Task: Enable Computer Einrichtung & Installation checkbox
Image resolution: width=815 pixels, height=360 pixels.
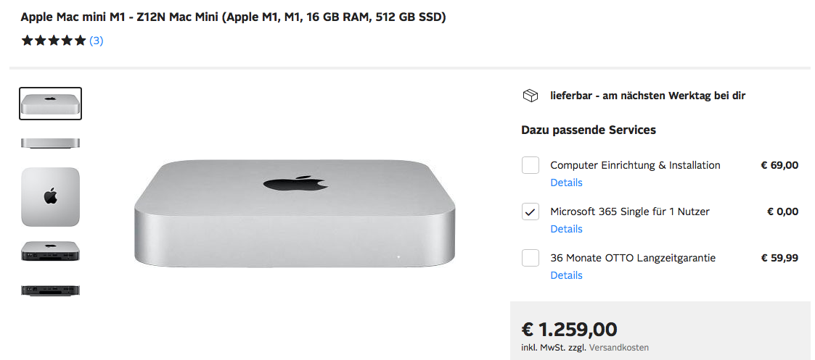Action: click(531, 165)
